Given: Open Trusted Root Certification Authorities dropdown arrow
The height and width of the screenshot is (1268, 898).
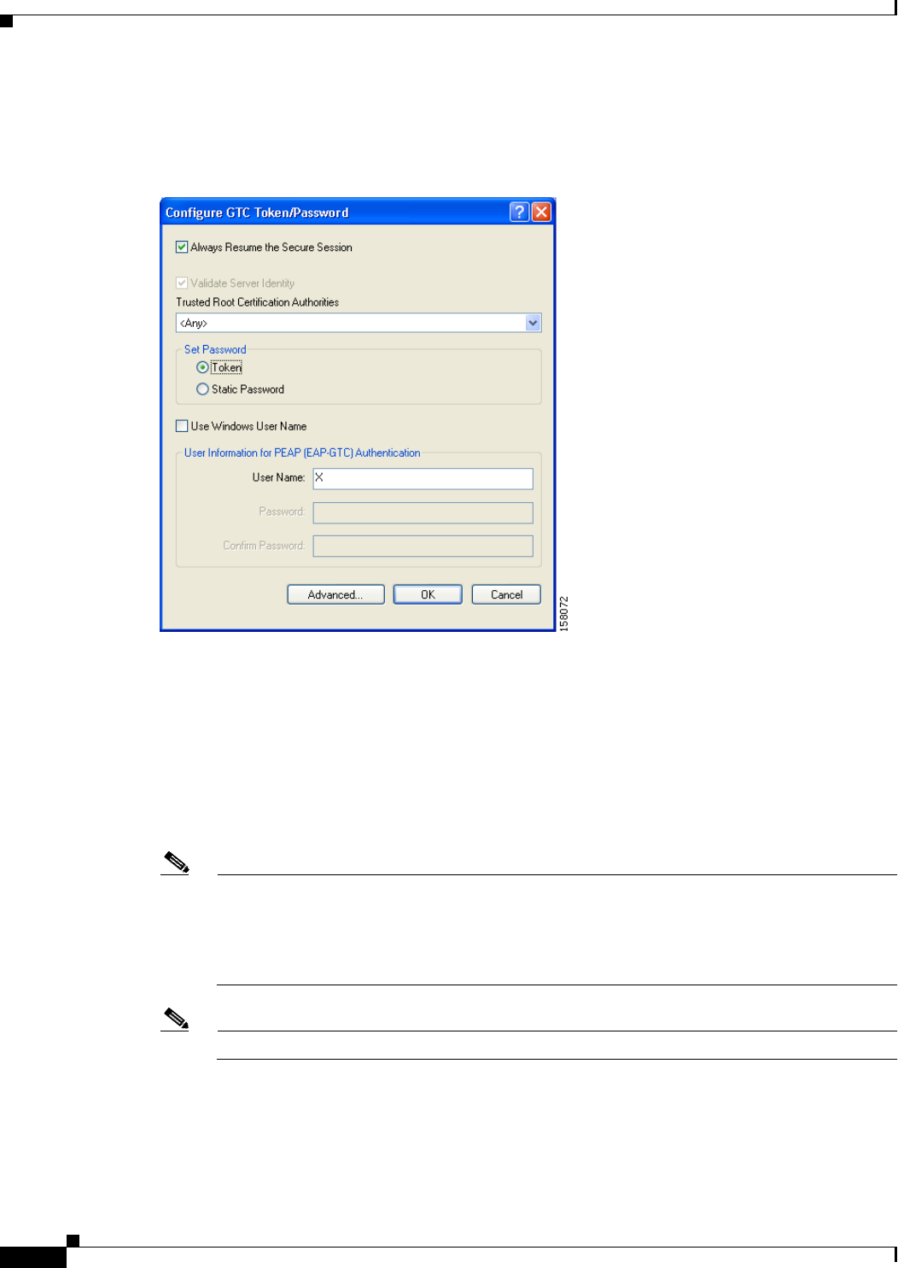Looking at the screenshot, I should click(x=534, y=323).
